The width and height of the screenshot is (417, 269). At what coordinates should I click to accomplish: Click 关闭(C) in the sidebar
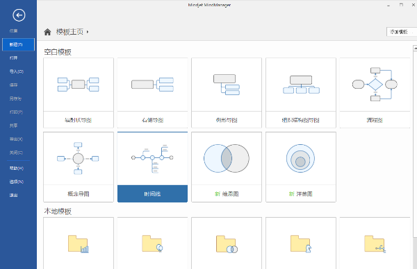[x=16, y=153]
